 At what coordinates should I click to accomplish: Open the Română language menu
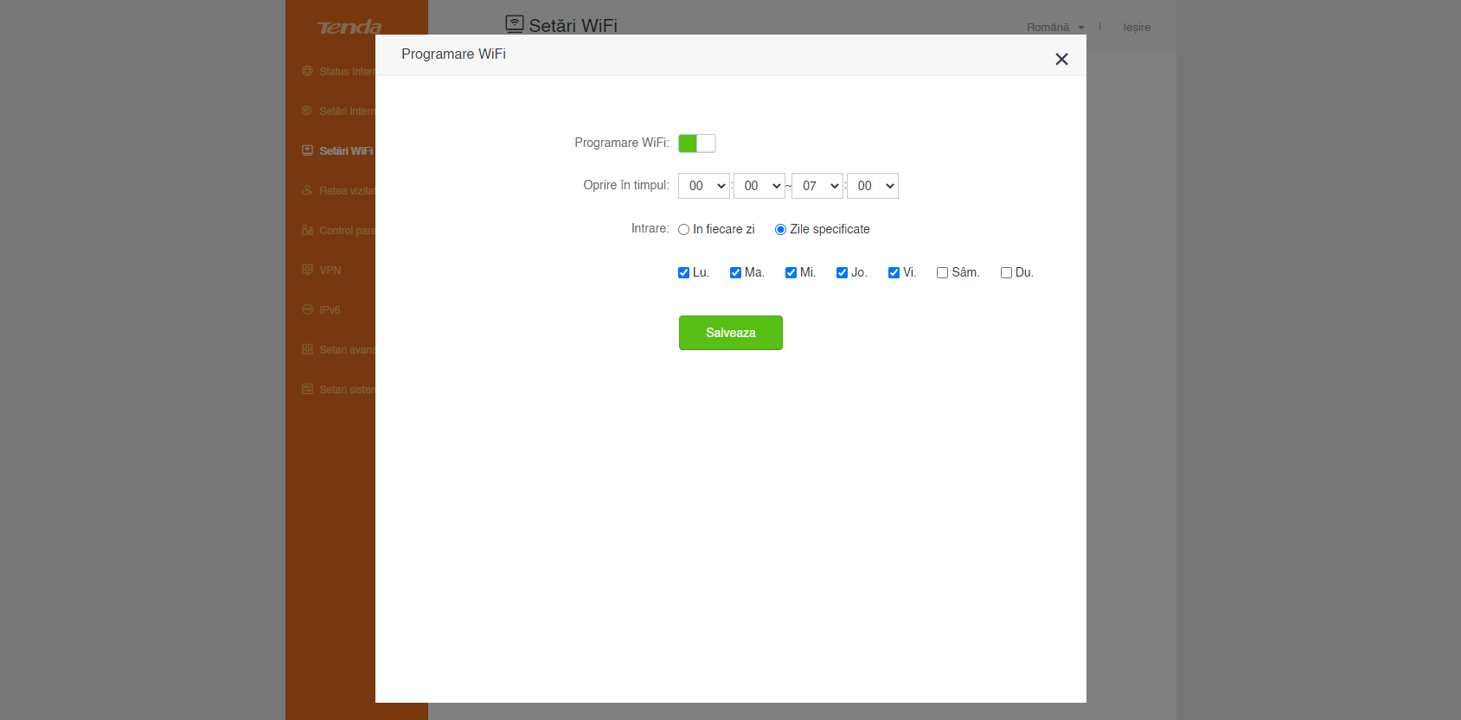(1054, 28)
